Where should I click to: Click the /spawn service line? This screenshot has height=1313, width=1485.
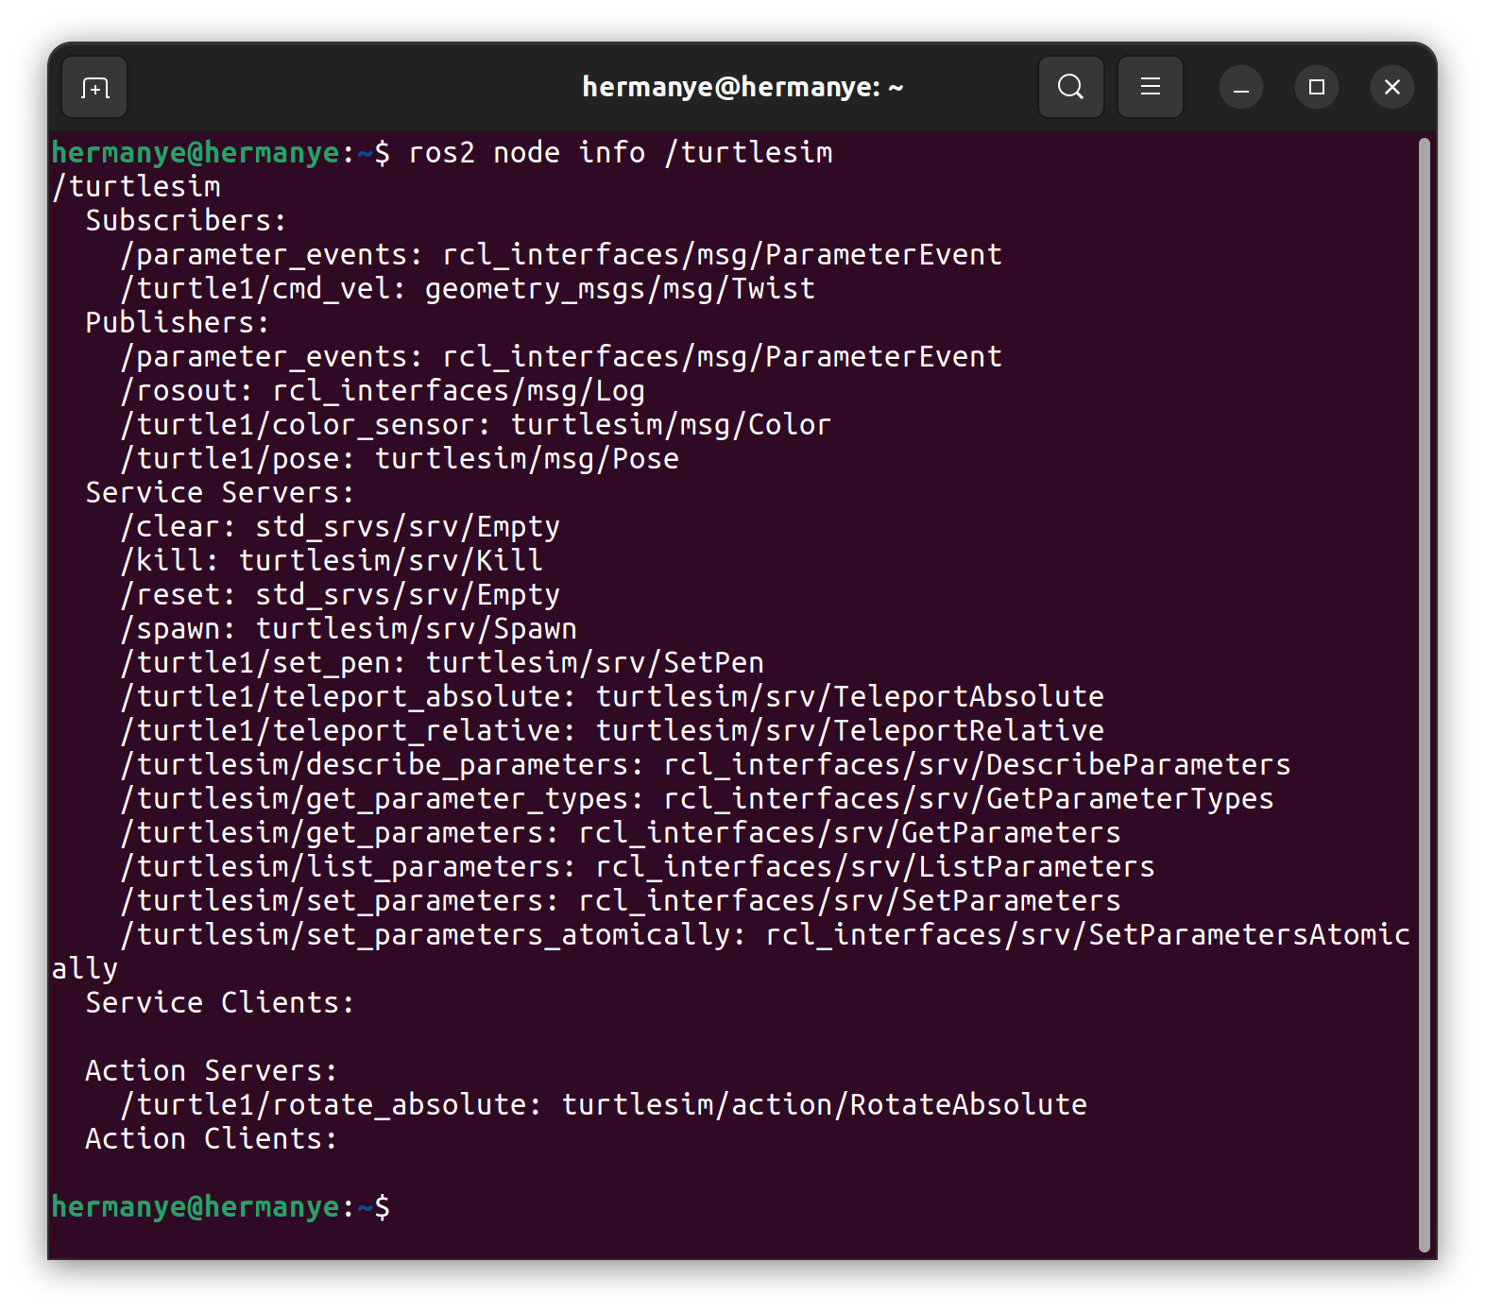[349, 629]
